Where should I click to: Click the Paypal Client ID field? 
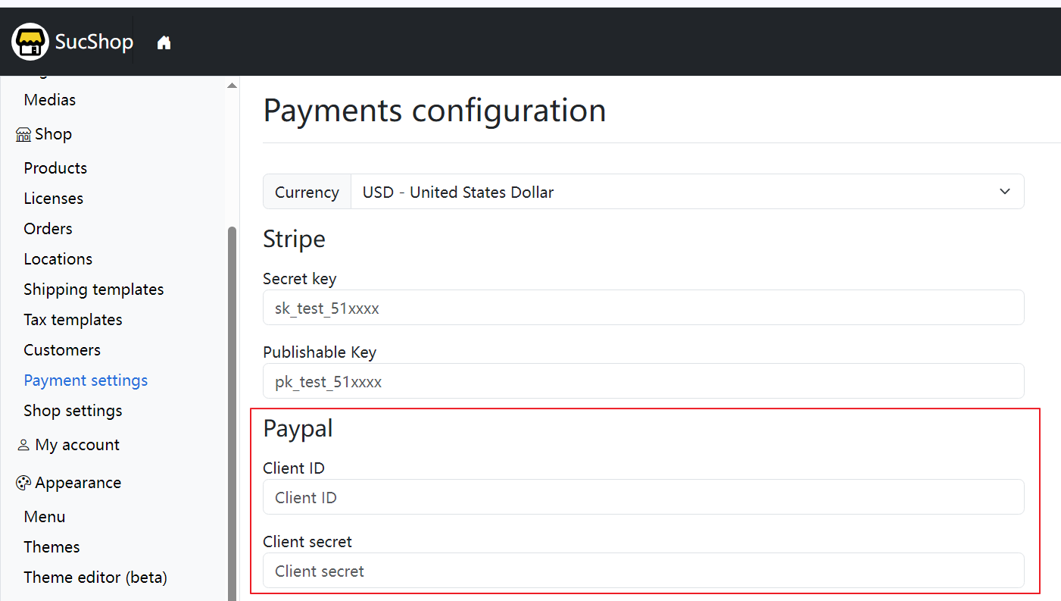coord(643,497)
